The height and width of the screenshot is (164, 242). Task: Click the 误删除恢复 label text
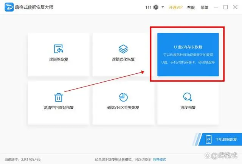click(59, 59)
